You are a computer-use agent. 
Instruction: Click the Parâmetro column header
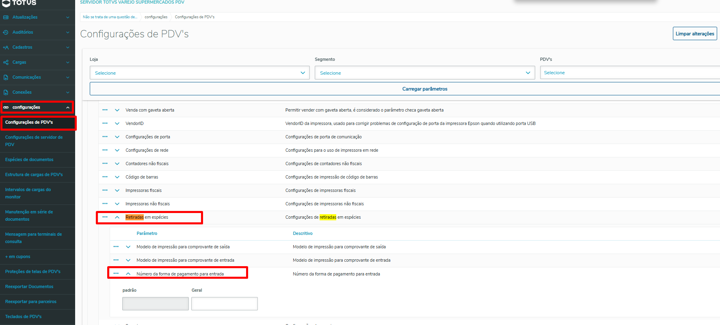147,233
